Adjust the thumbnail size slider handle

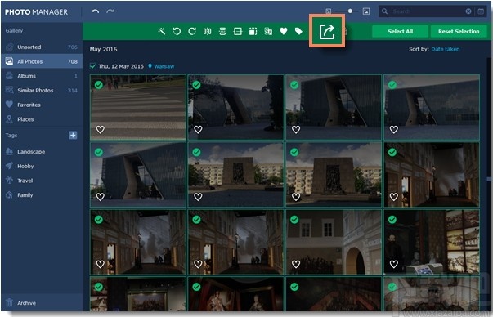click(x=350, y=11)
